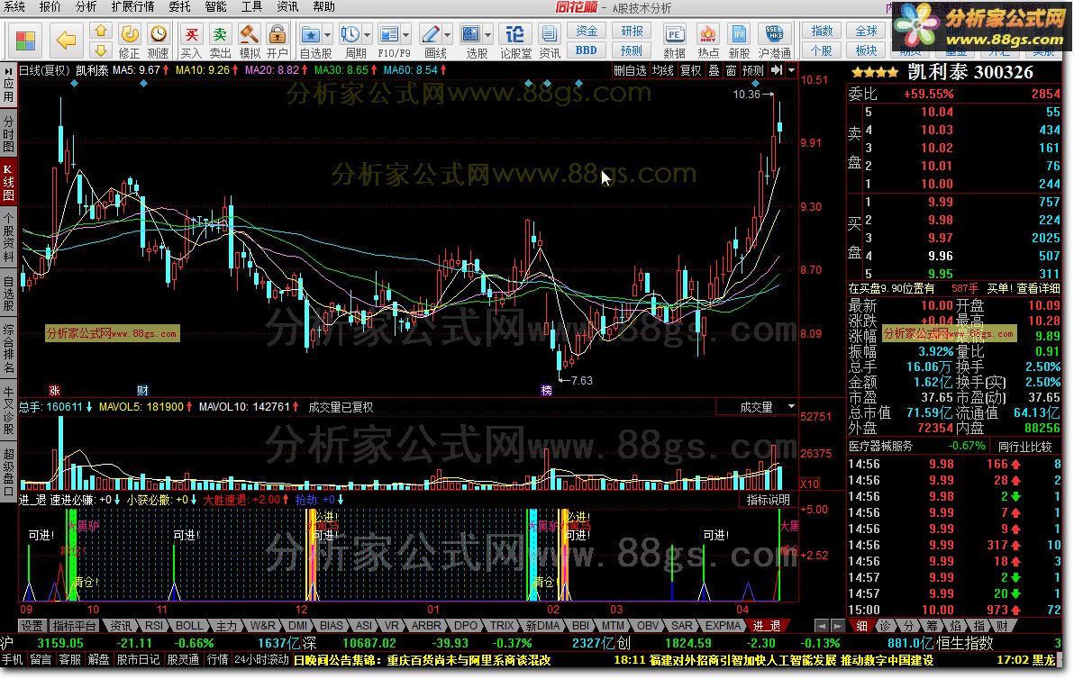Image resolution: width=1074 pixels, height=679 pixels.
Task: Toggle the 预测 option in chart header
Action: pos(752,70)
